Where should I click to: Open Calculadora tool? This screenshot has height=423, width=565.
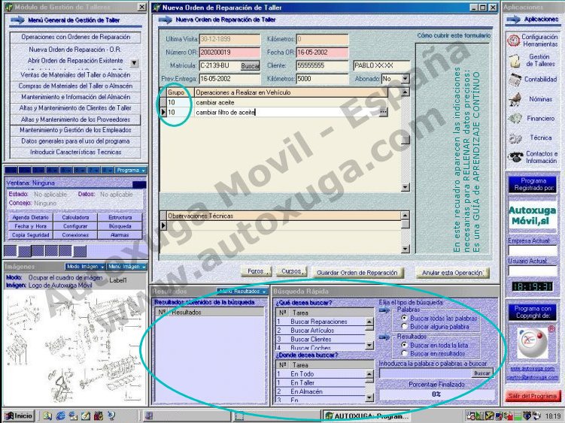click(x=75, y=217)
